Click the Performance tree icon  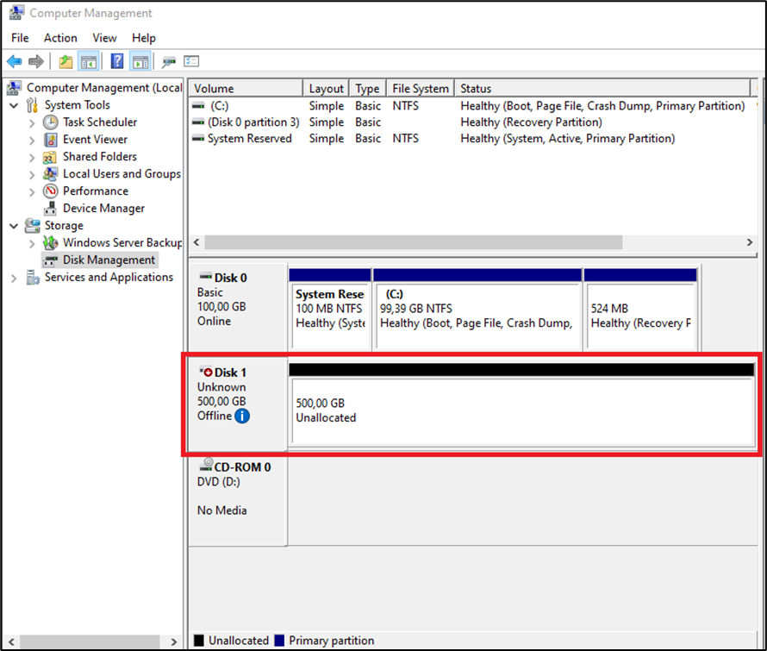[x=51, y=191]
